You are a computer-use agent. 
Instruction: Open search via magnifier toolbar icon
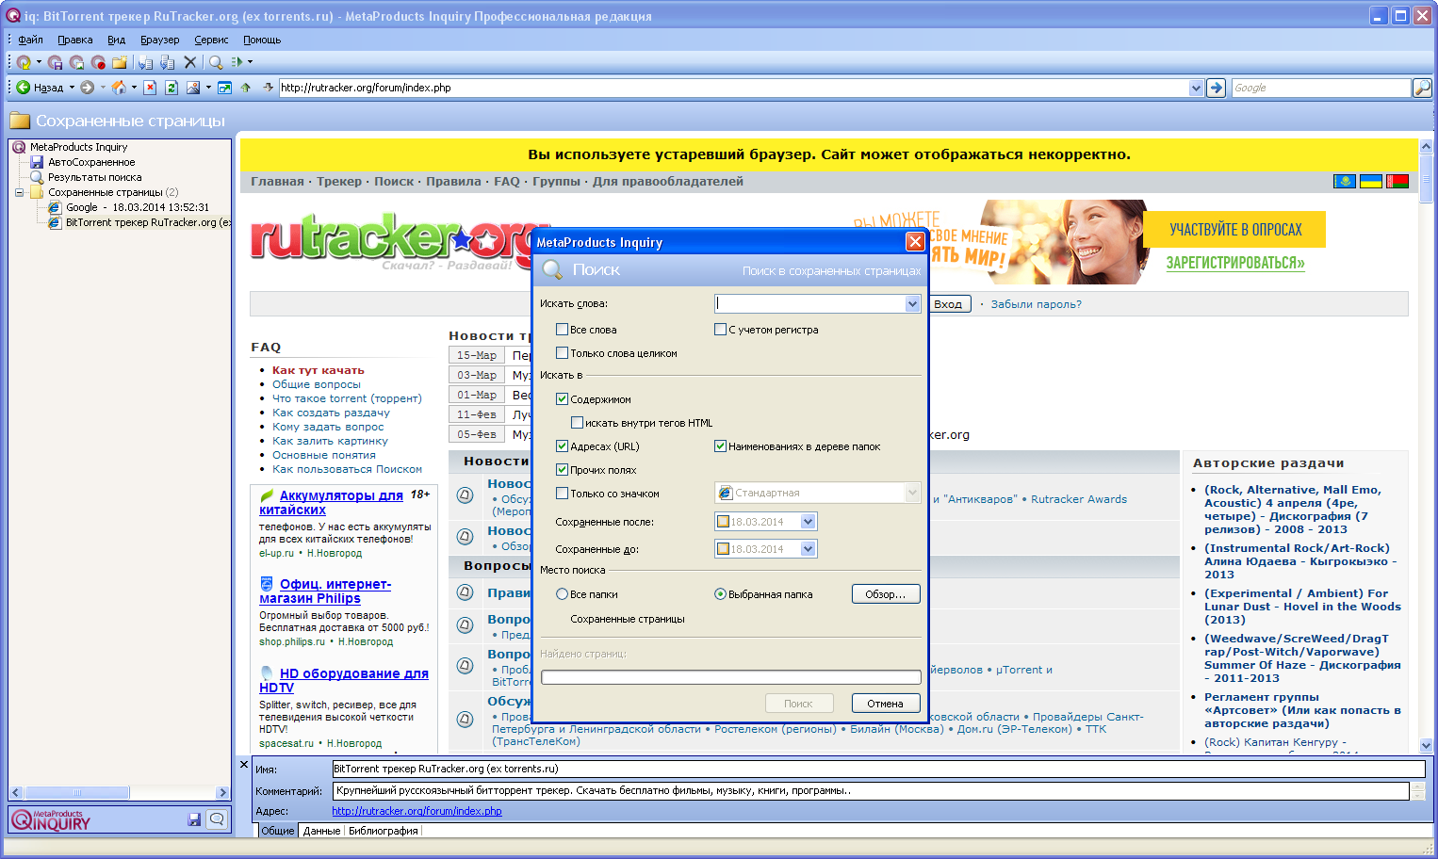point(216,62)
